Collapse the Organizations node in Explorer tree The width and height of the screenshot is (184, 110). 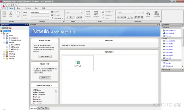pos(4,38)
